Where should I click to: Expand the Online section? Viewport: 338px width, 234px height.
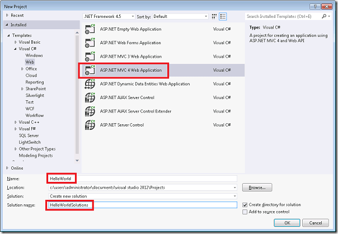point(7,168)
